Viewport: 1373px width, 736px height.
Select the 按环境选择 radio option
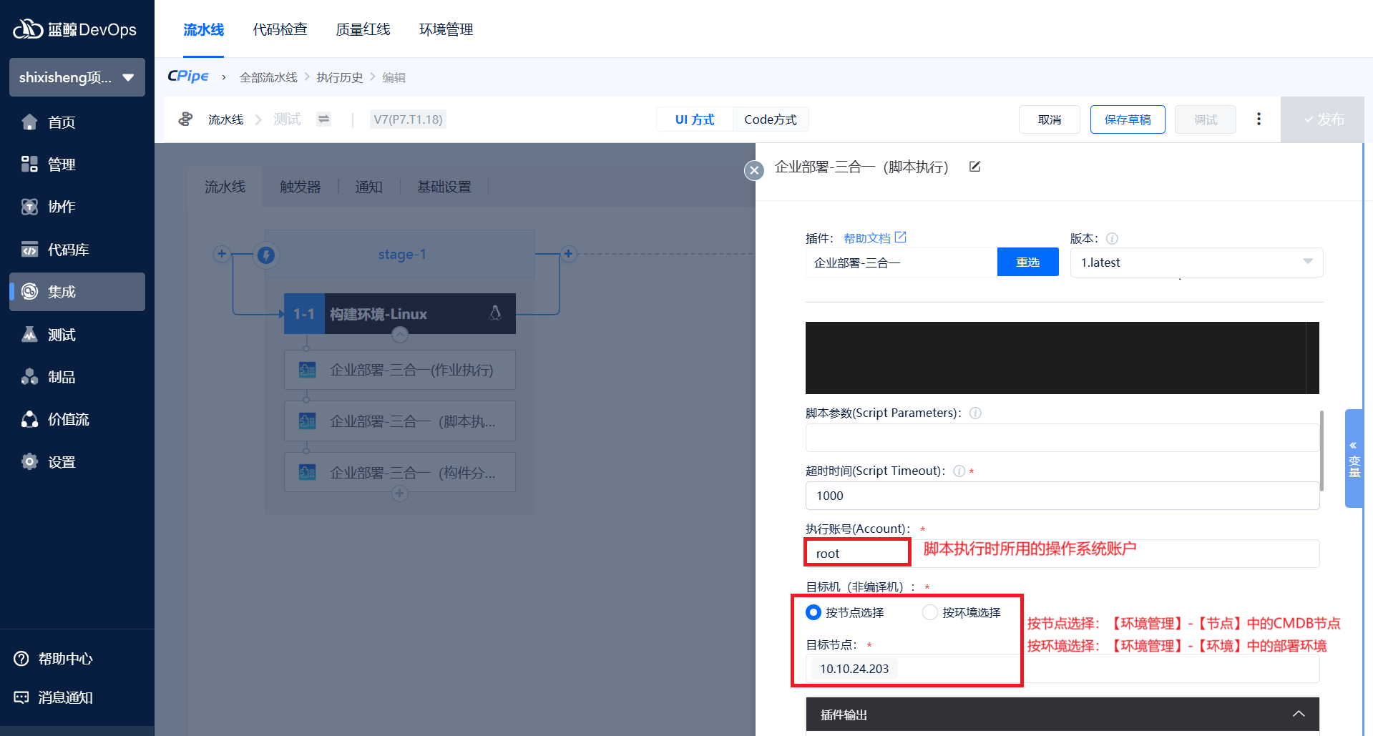[x=929, y=612]
